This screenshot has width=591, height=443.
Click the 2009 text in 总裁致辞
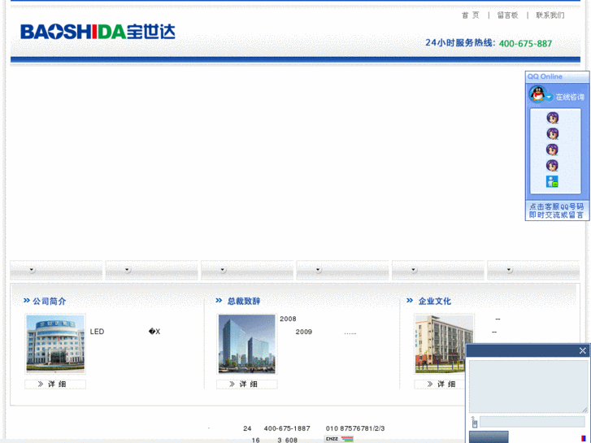click(x=304, y=332)
